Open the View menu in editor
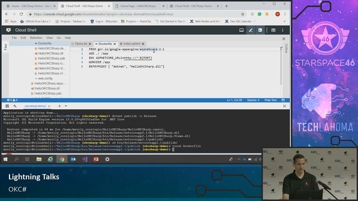The height and width of the screenshot is (201, 358). (49, 38)
